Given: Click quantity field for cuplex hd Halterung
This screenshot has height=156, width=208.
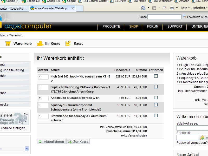Looking at the screenshot, I should click(x=43, y=88).
